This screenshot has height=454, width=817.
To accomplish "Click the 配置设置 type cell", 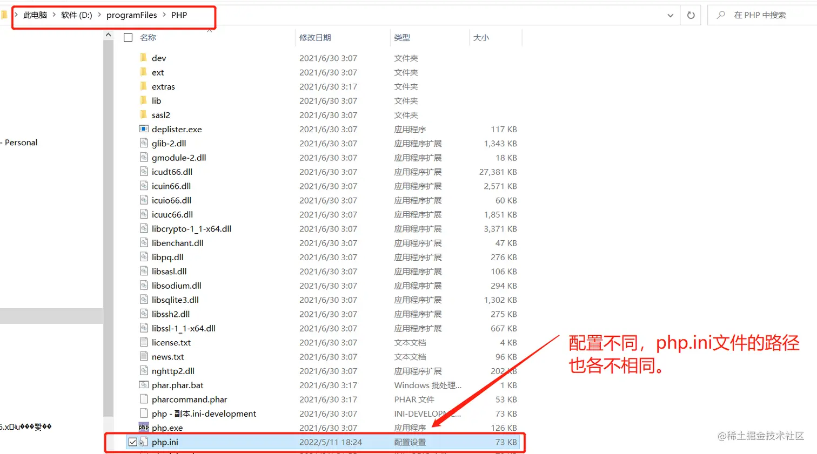I will pyautogui.click(x=410, y=442).
